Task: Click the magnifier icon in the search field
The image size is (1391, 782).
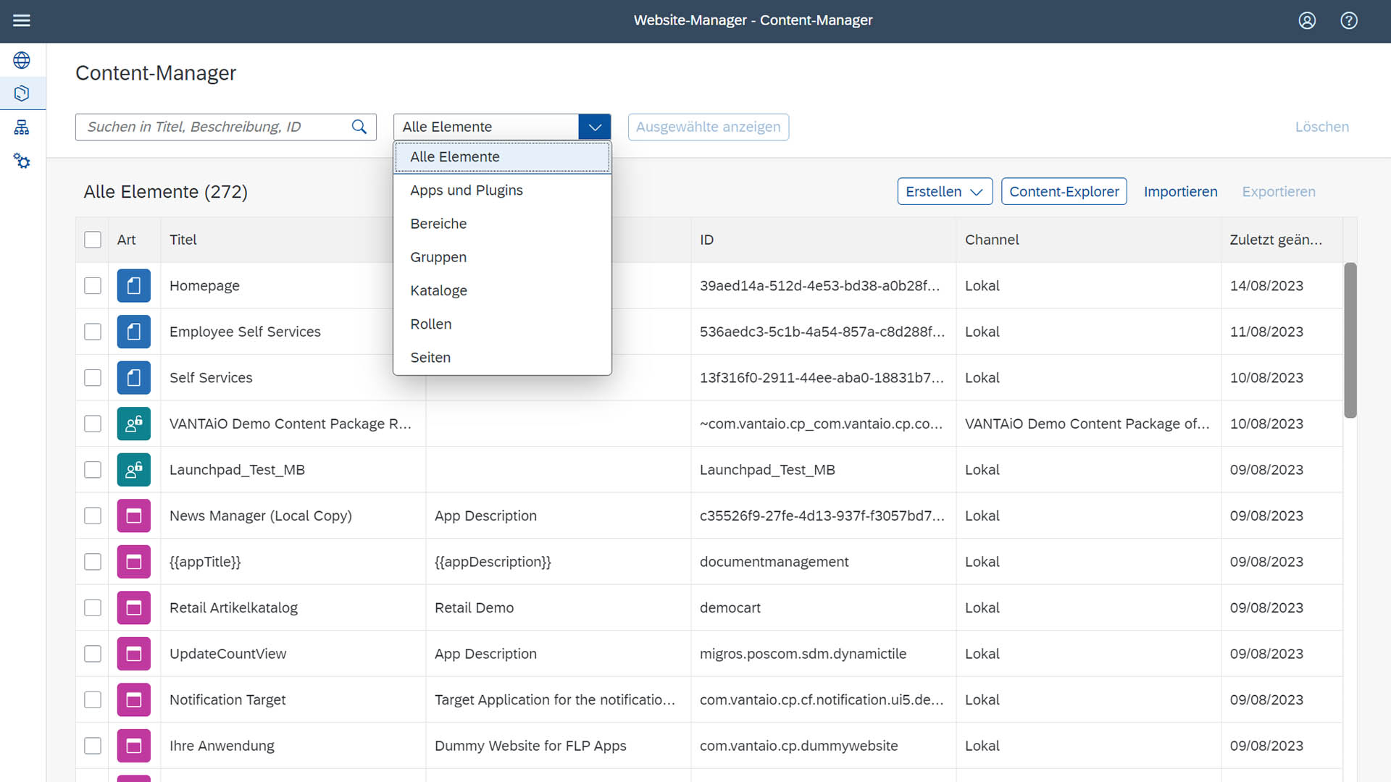Action: click(359, 126)
